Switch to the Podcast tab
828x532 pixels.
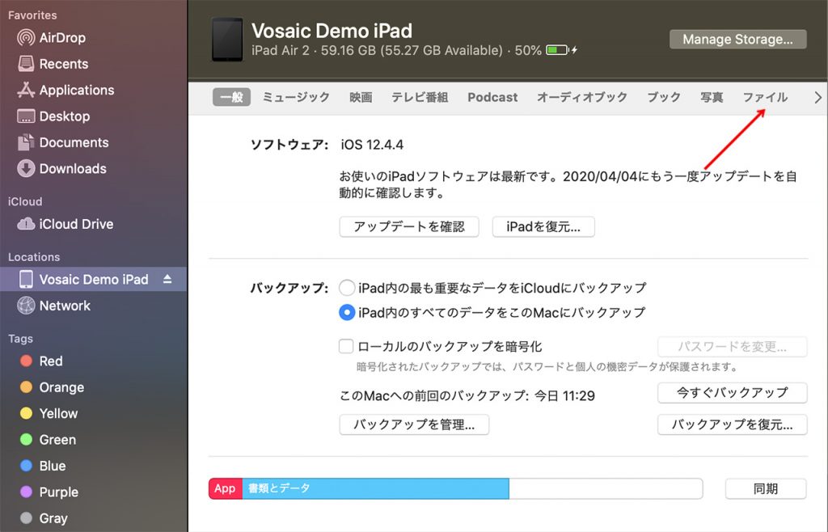[492, 97]
